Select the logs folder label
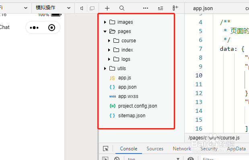This screenshot has height=160, width=249. coord(126,59)
